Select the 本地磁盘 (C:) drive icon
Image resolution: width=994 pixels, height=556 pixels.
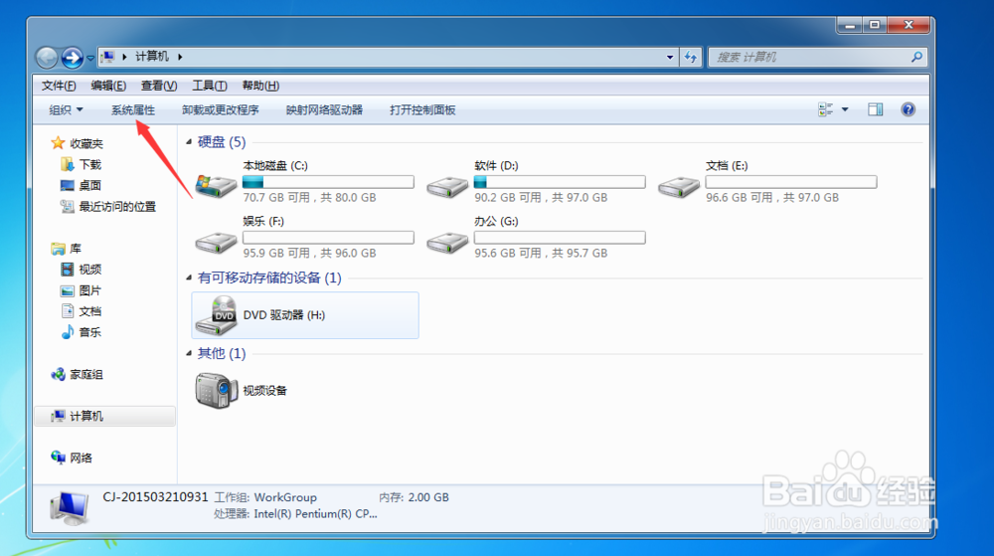(x=216, y=185)
